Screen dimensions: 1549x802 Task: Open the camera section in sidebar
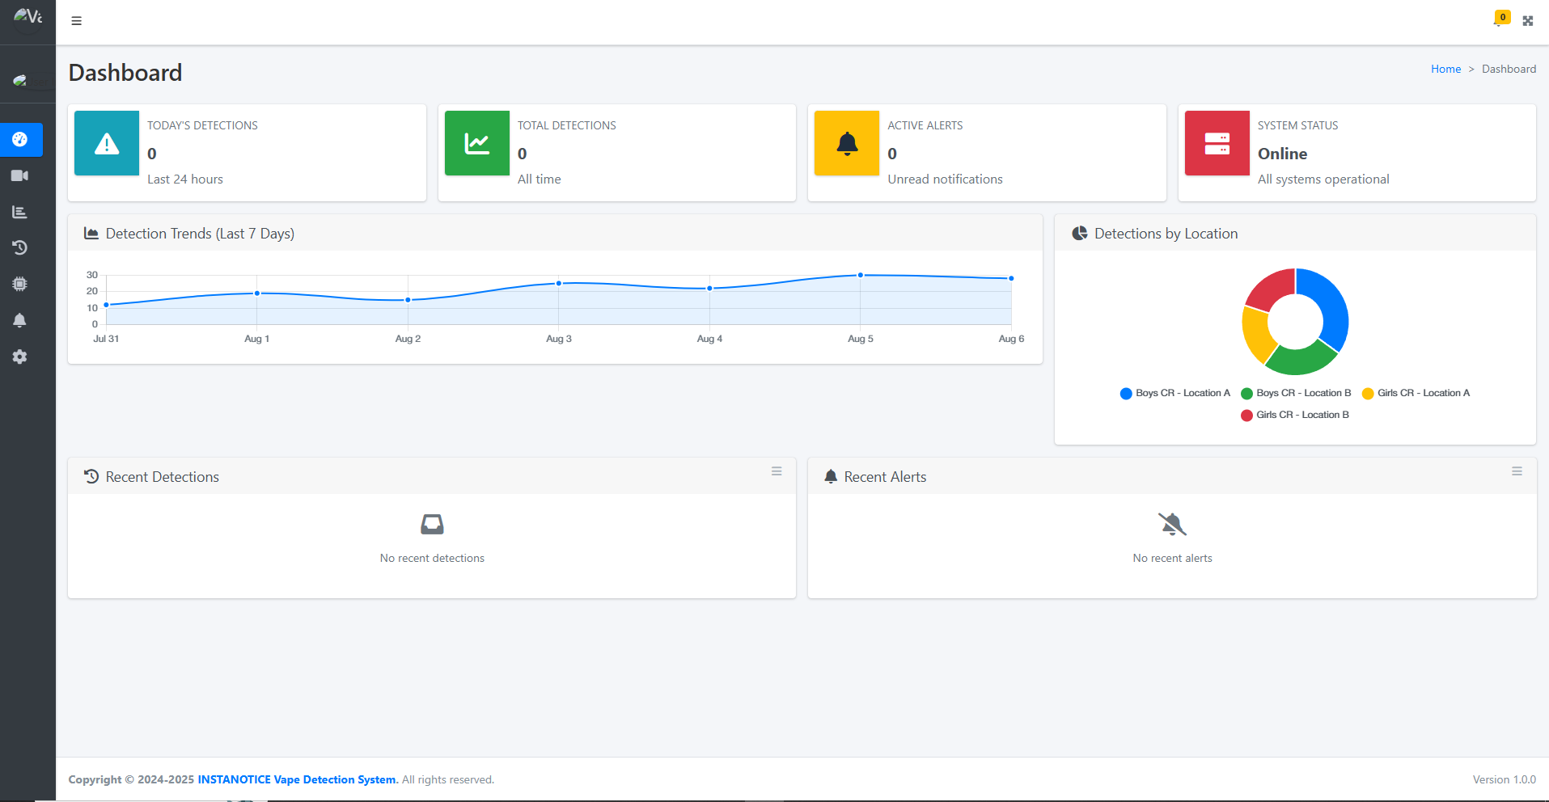point(20,175)
